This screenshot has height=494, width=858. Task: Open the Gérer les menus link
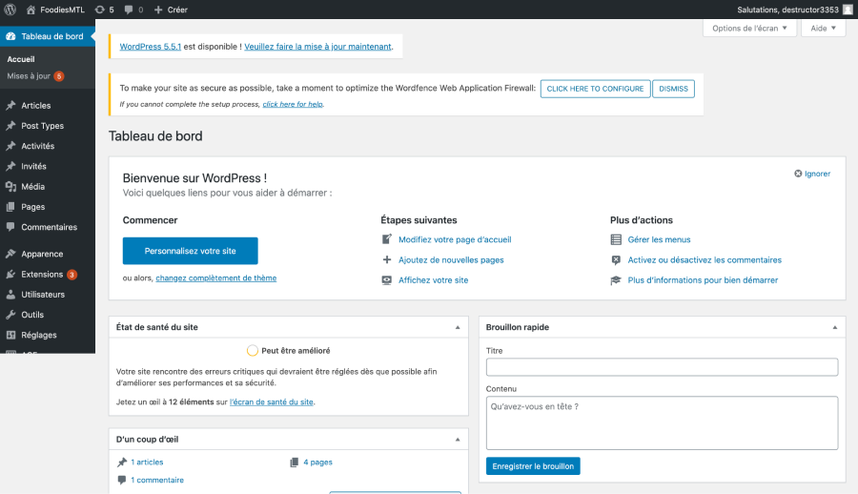pos(659,239)
